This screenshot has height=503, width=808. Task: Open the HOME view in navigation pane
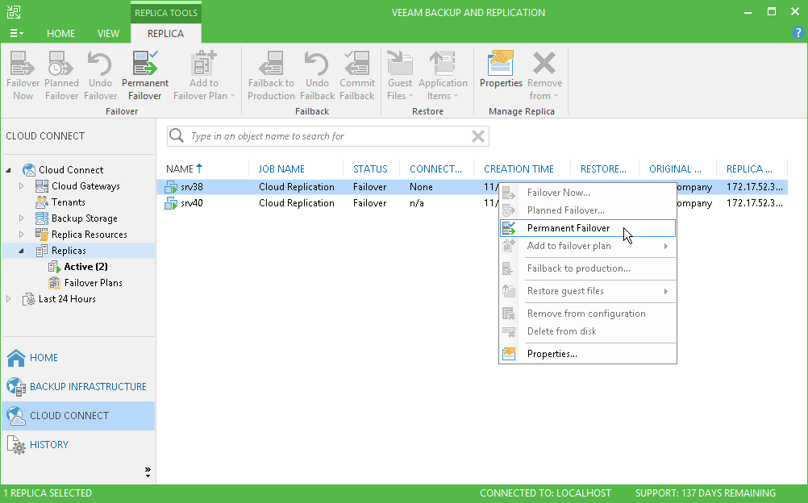coord(78,358)
